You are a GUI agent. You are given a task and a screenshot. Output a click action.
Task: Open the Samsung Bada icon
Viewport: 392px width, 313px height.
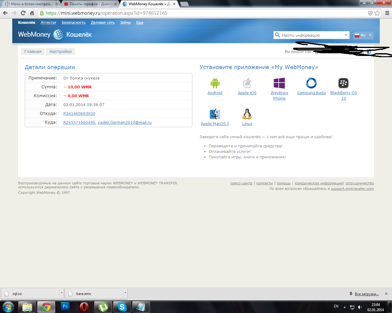tap(311, 83)
